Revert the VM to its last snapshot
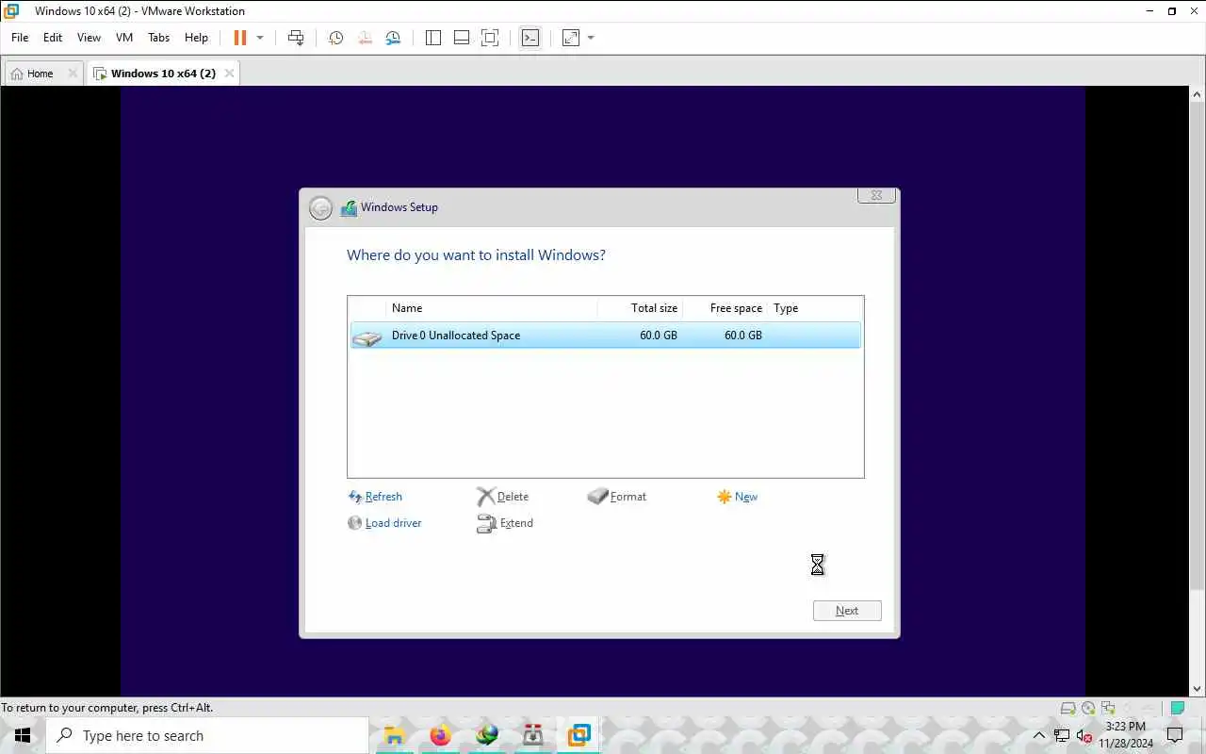1206x754 pixels. tap(365, 38)
